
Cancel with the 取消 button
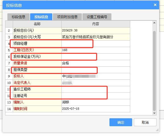(x=145, y=122)
